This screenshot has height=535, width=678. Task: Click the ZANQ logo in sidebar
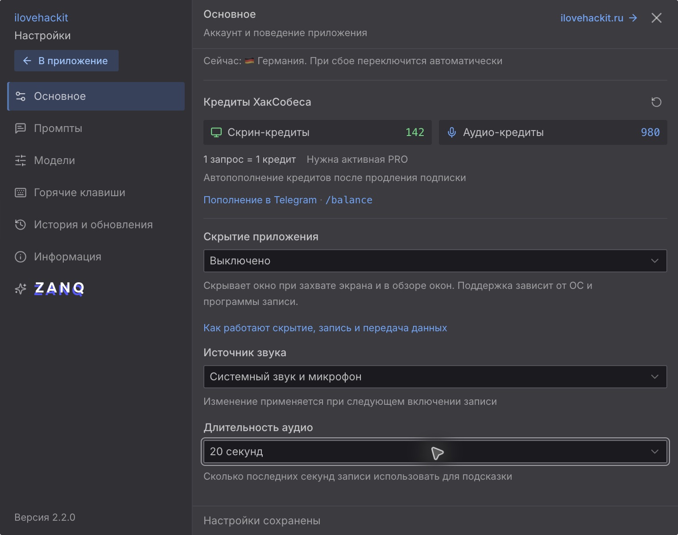(x=59, y=288)
